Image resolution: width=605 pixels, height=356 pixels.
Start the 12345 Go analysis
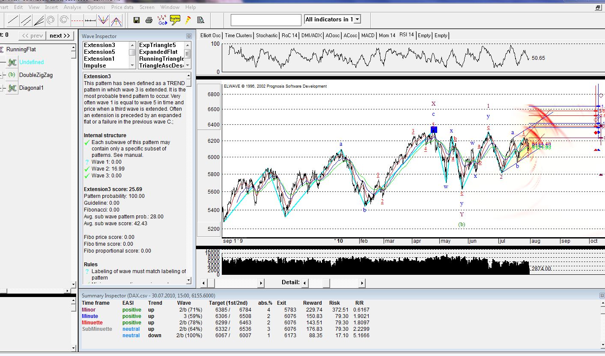tap(162, 20)
